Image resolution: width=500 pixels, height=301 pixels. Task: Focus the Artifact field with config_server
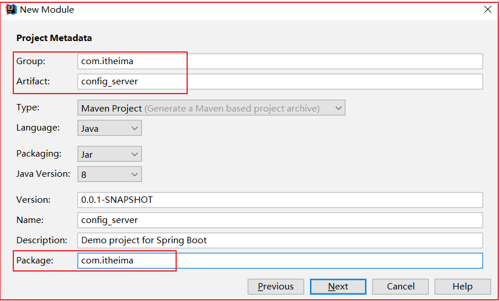(x=280, y=81)
